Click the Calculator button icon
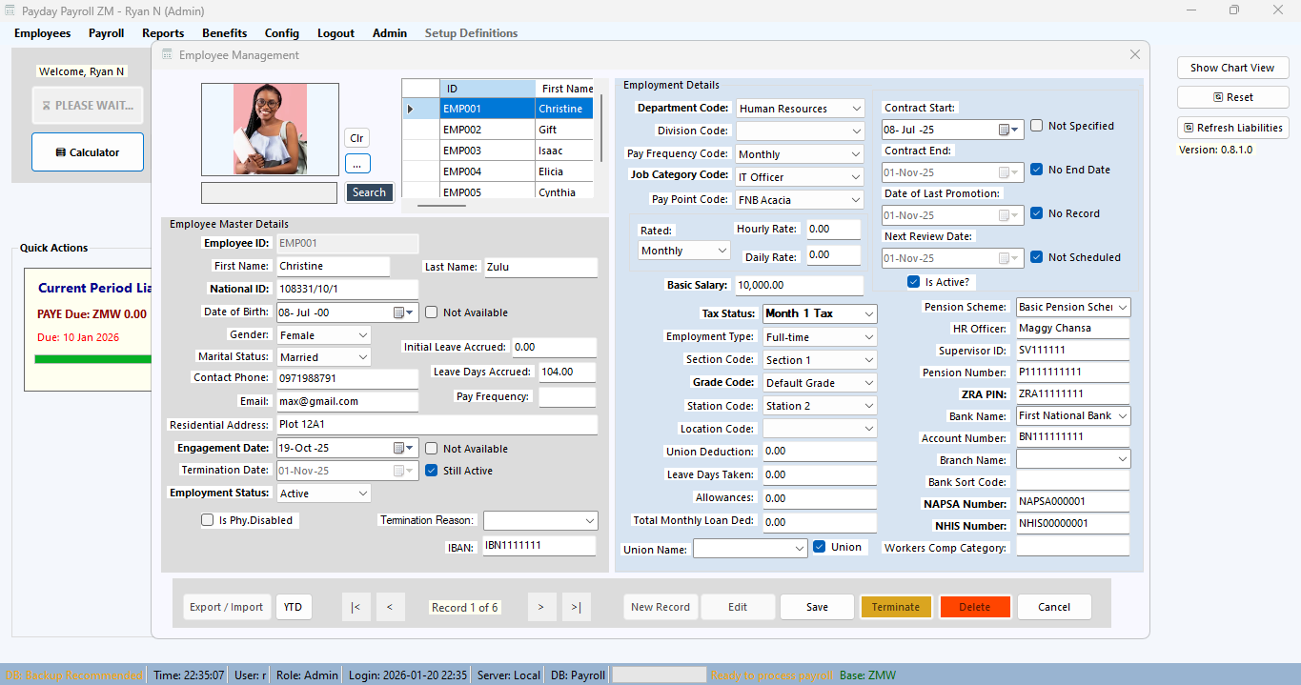This screenshot has width=1301, height=685. click(x=61, y=152)
